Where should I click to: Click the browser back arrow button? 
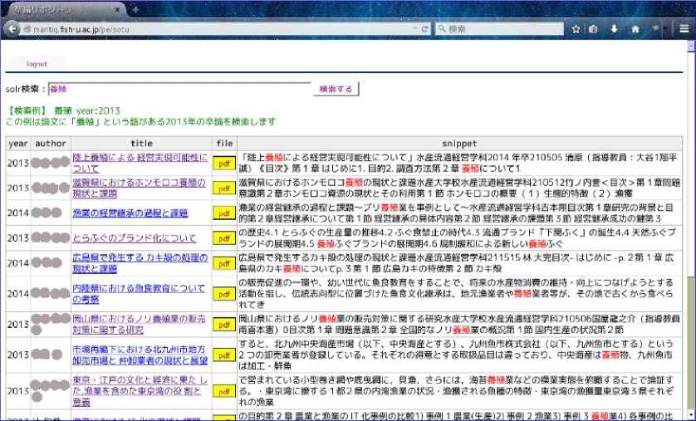pyautogui.click(x=10, y=29)
